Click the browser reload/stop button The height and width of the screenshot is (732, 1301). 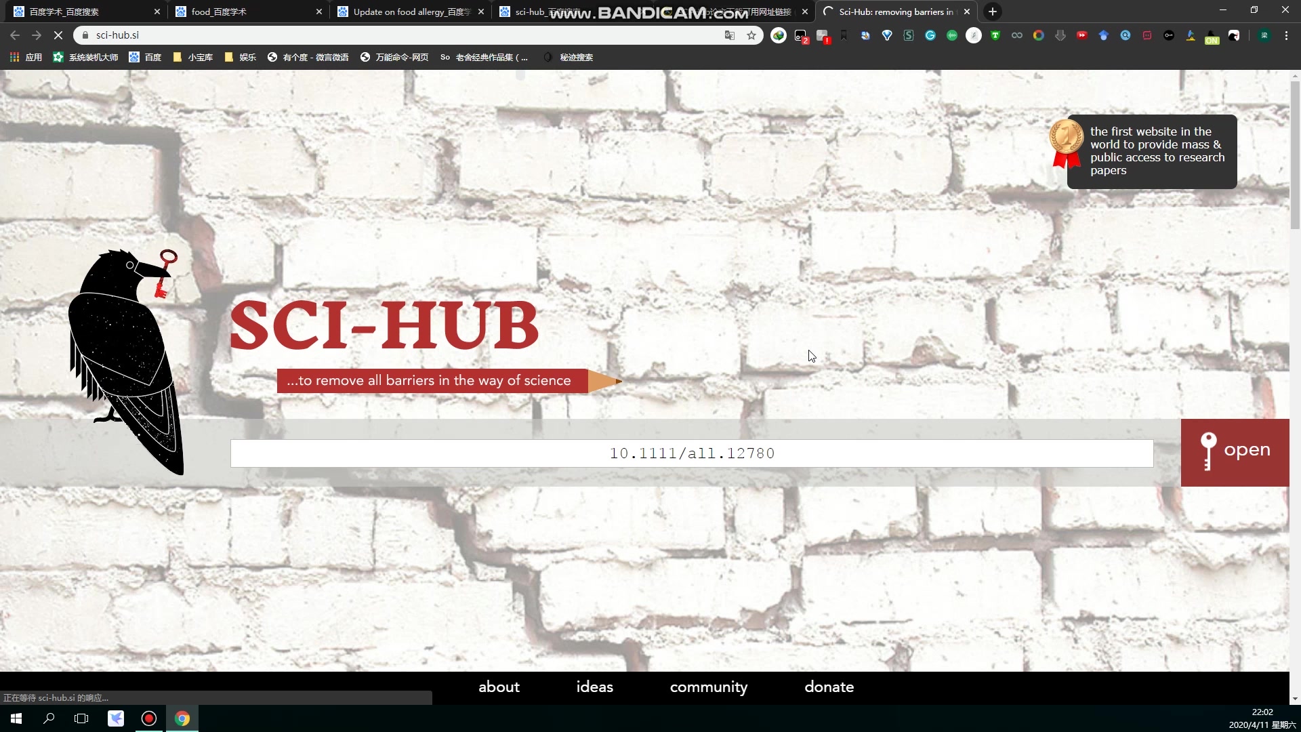[x=57, y=35]
